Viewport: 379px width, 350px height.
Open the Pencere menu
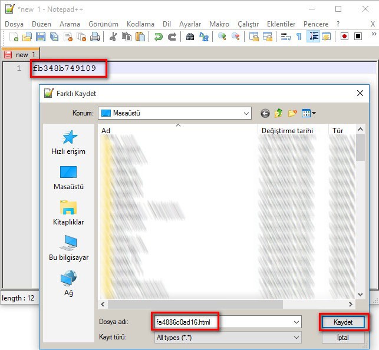point(316,24)
